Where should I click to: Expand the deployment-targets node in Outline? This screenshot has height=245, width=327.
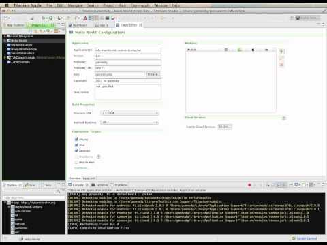coord(10,207)
